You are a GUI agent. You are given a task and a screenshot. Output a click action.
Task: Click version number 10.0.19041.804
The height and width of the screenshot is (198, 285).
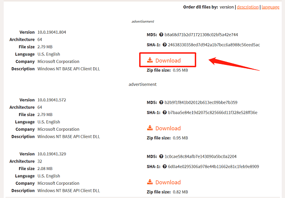pyautogui.click(x=52, y=32)
